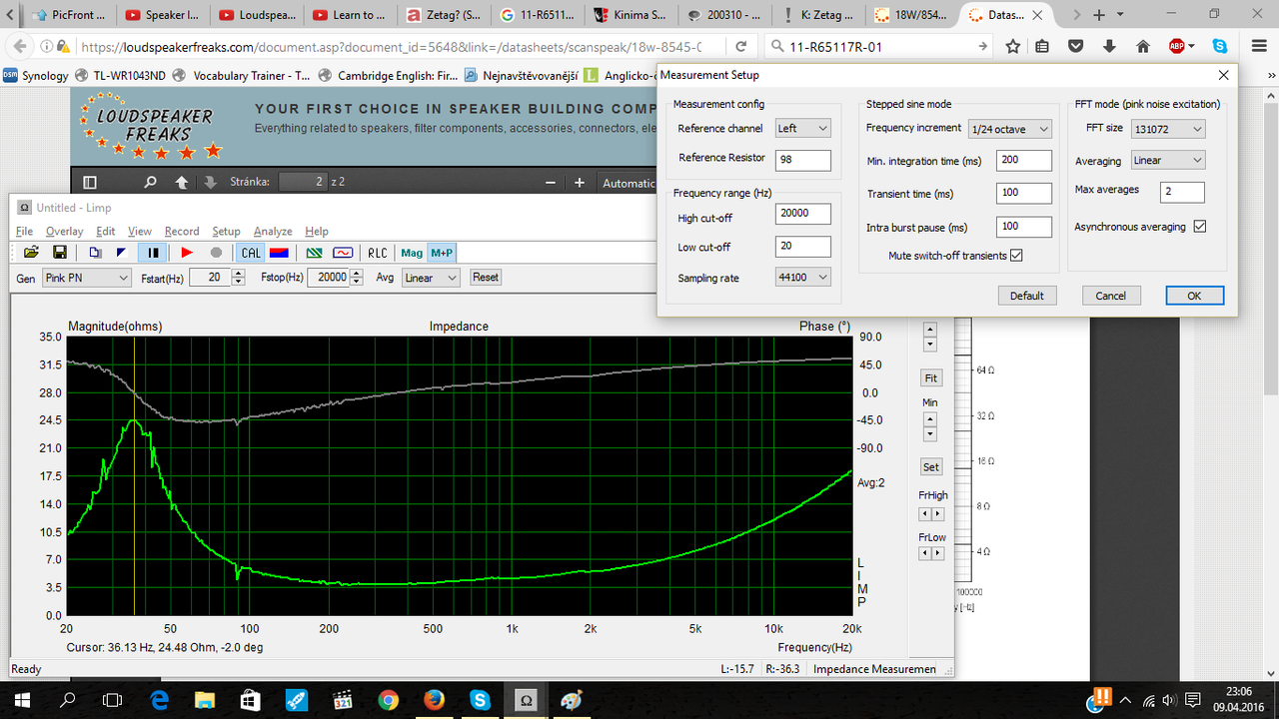This screenshot has width=1279, height=719.
Task: Click the green striped overlay icon
Action: [x=314, y=253]
